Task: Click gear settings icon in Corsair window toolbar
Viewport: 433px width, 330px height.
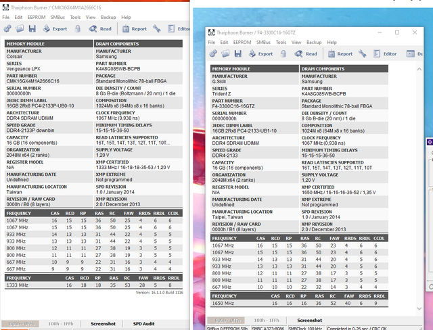Action: click(x=7, y=28)
